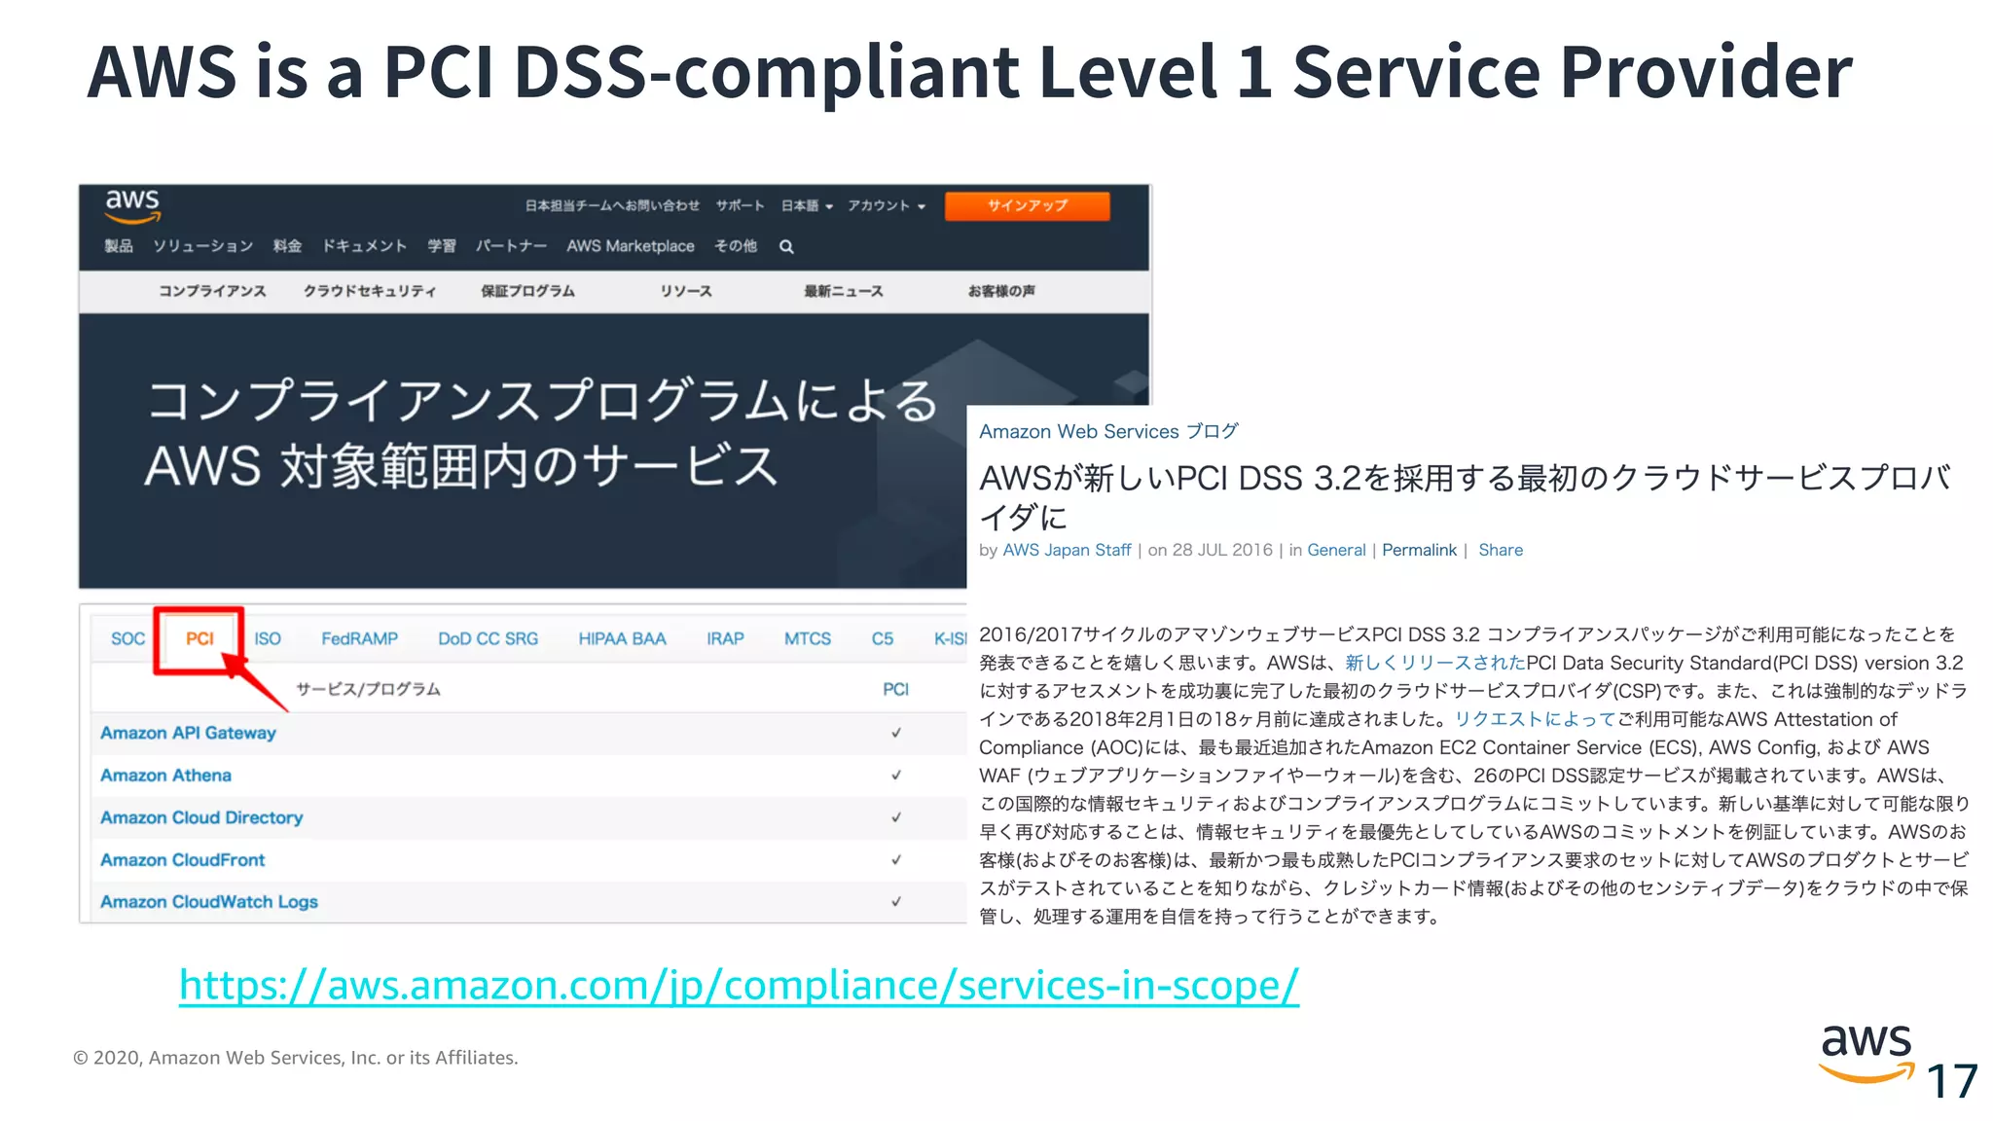Image resolution: width=1993 pixels, height=1121 pixels.
Task: Expand the 日本語 language dropdown
Action: (x=807, y=206)
